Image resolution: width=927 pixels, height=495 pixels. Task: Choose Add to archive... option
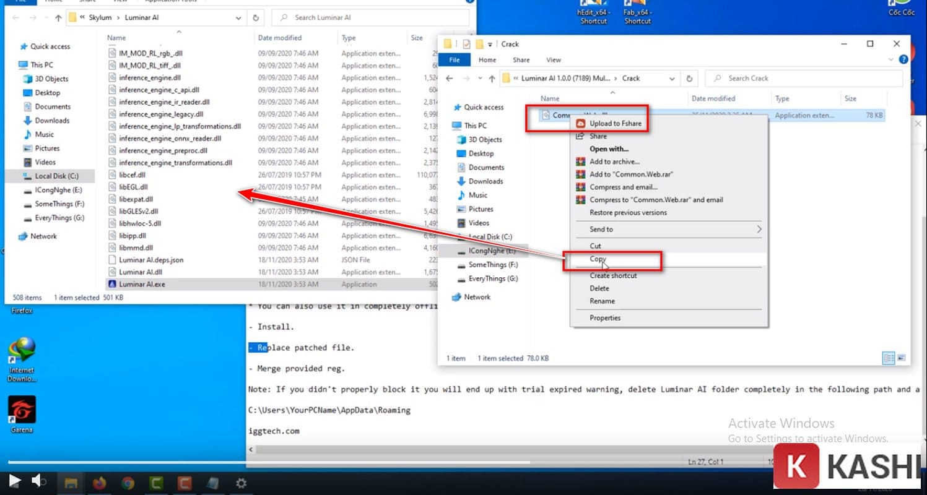click(x=668, y=161)
